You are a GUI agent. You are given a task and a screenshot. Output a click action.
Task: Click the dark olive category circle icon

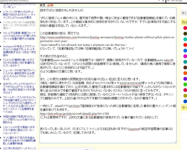[185, 34]
